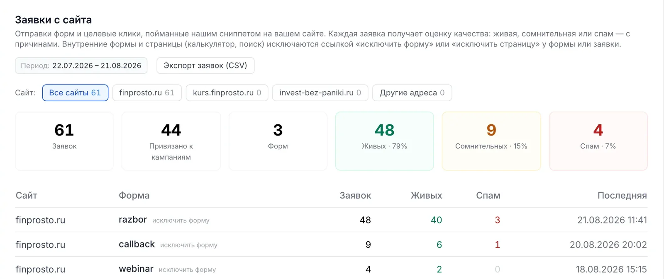Export submissions via Экспорт заявок (CSV)
664x279 pixels.
[x=205, y=66]
